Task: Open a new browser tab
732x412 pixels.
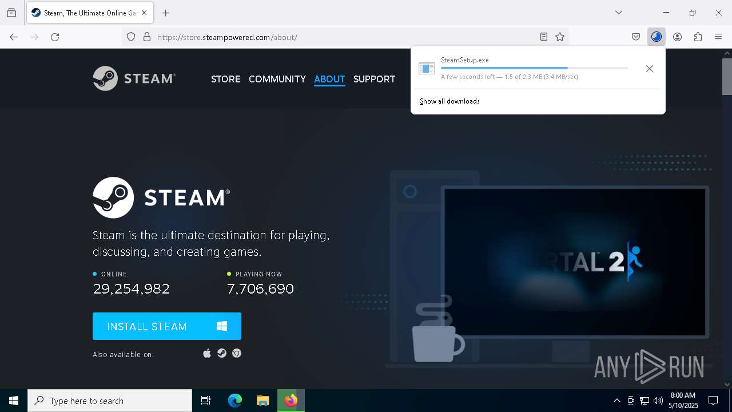Action: [166, 13]
